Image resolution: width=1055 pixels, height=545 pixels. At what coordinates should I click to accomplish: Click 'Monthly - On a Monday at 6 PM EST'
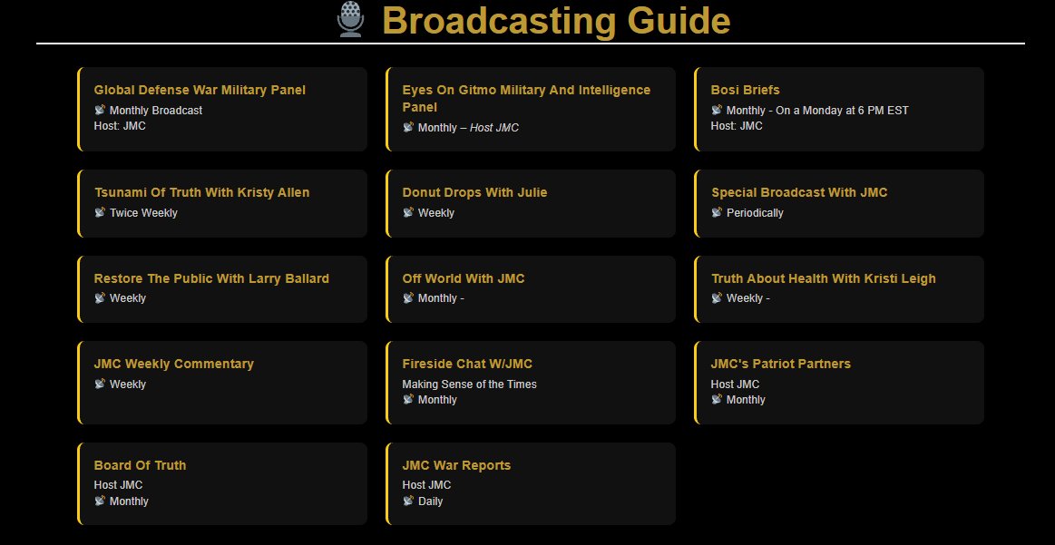click(817, 111)
